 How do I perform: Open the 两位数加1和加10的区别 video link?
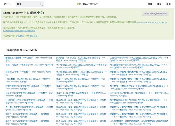[138, 66]
